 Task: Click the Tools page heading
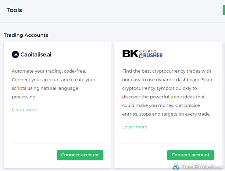pos(14,10)
